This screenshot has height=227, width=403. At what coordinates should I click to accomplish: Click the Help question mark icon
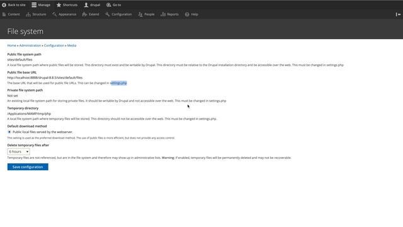tap(187, 15)
